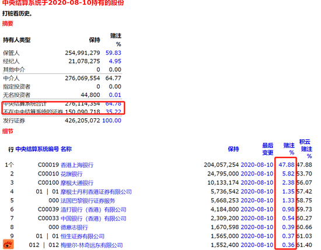The width and height of the screenshot is (321, 250).
Task: Click the Weibo eye logo icon
Action: 8,245
